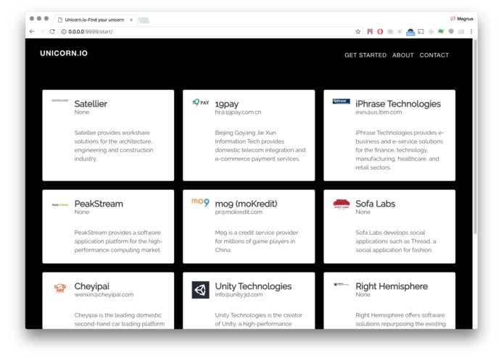Reload the page with the refresh icon

coord(52,31)
